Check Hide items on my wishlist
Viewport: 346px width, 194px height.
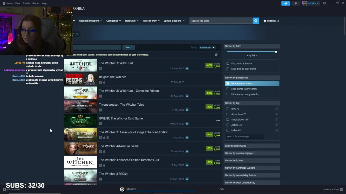pyautogui.click(x=228, y=94)
